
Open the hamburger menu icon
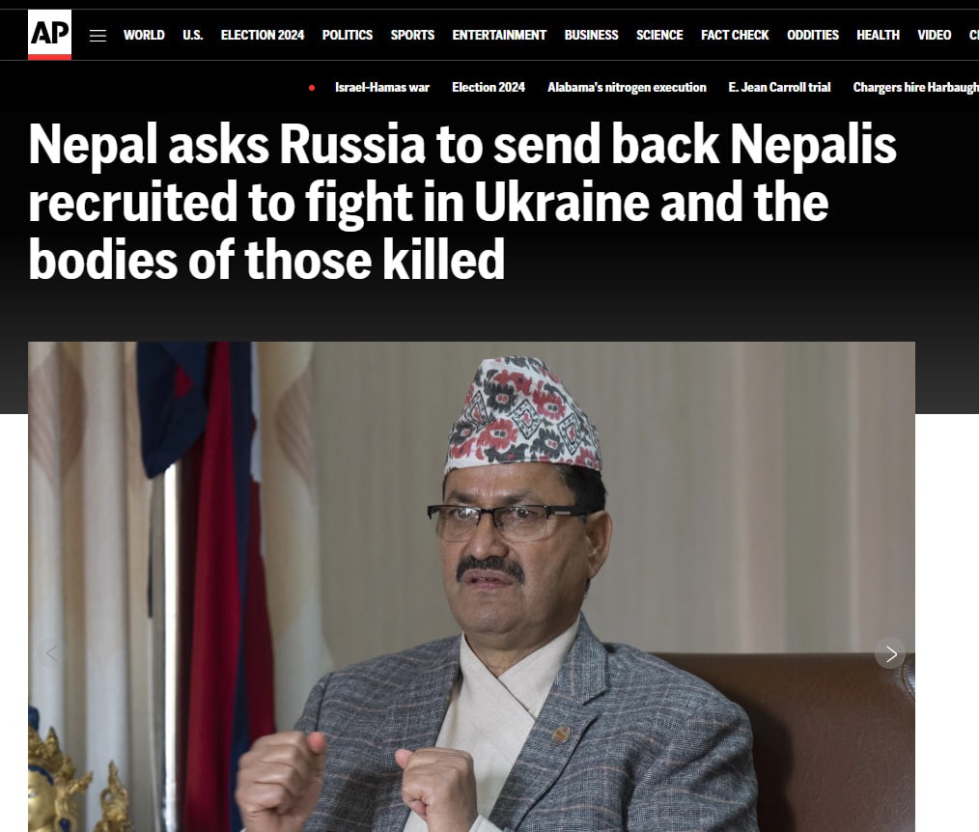pos(98,36)
